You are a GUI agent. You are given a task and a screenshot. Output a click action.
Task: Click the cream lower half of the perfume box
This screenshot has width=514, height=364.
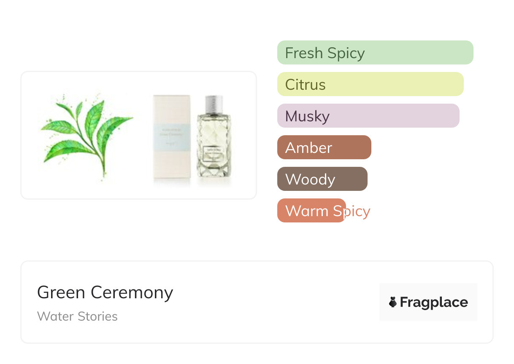point(171,166)
